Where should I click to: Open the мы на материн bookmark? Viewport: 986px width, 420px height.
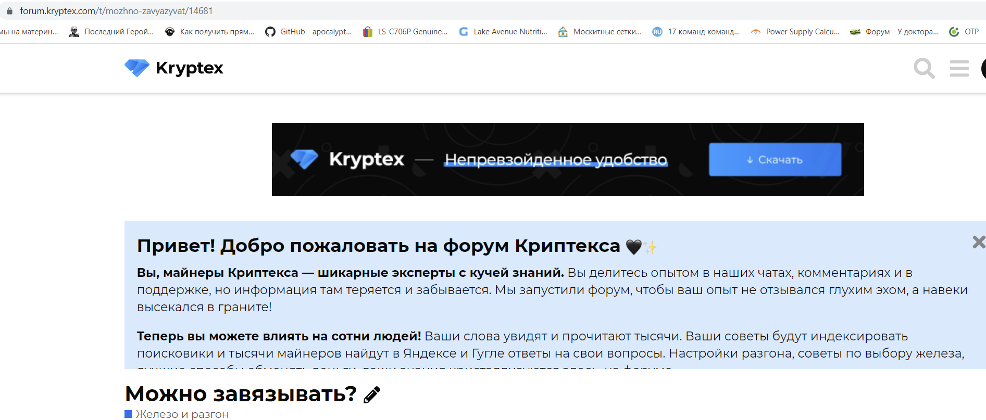[x=29, y=32]
